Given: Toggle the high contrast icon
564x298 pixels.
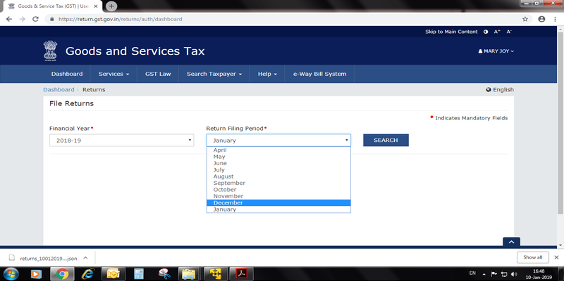Looking at the screenshot, I should (x=486, y=32).
